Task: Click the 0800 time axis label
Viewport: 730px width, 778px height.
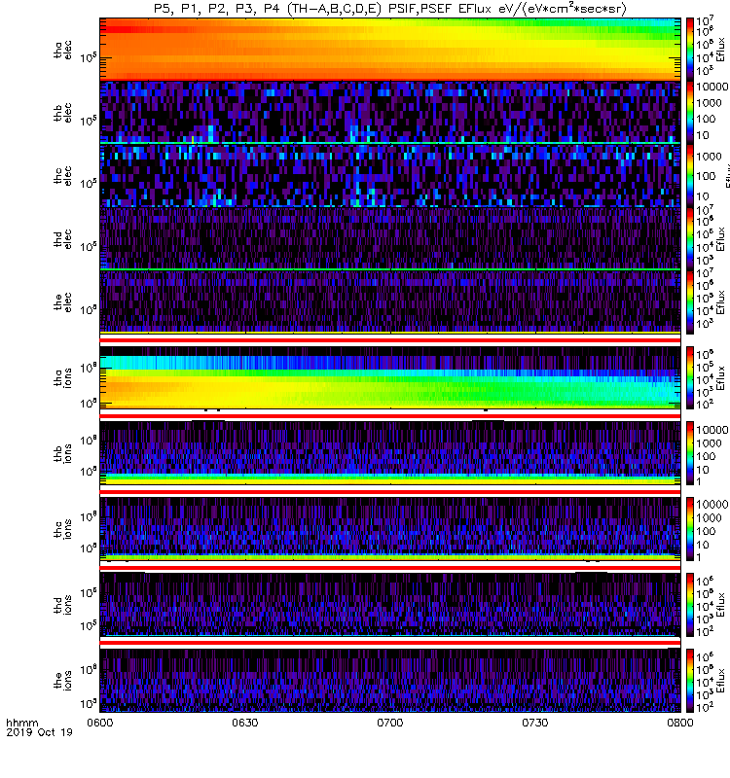Action: coord(679,723)
